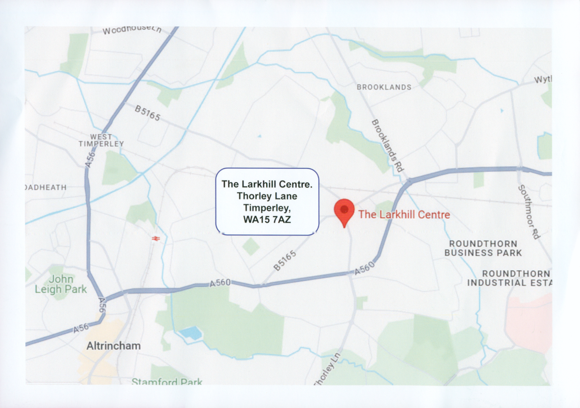Click the Altrincham town label
Image resolution: width=580 pixels, height=408 pixels.
click(x=113, y=346)
